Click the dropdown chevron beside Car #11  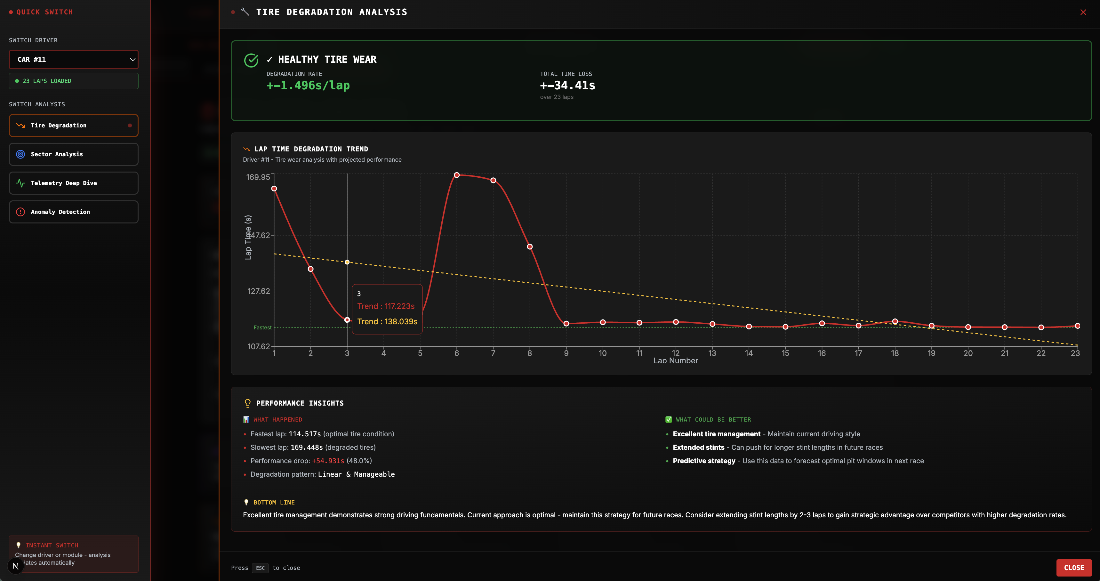click(x=132, y=60)
